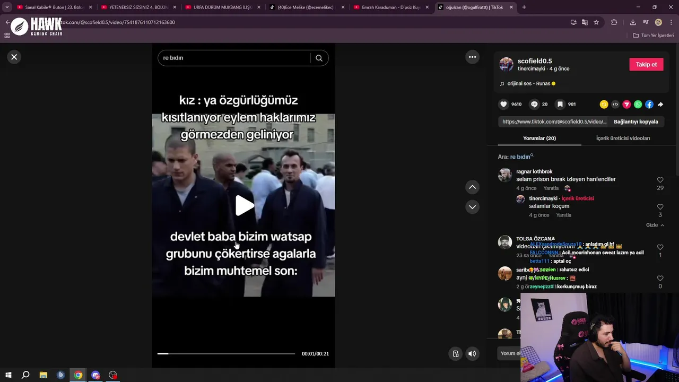679x382 pixels.
Task: Open the three-dot more options menu on video
Action: (472, 57)
